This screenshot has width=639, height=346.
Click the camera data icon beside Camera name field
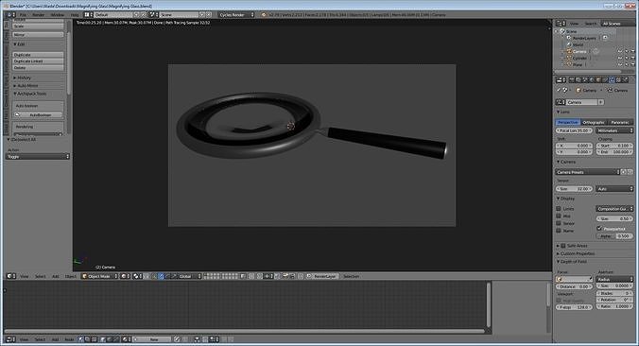[x=561, y=102]
